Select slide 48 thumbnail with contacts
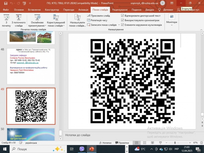Viewport: 204px width, 153px height. click(x=31, y=66)
